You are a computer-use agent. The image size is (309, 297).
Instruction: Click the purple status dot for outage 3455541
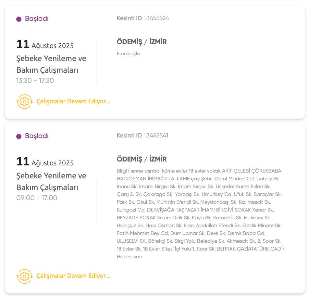pos(19,136)
